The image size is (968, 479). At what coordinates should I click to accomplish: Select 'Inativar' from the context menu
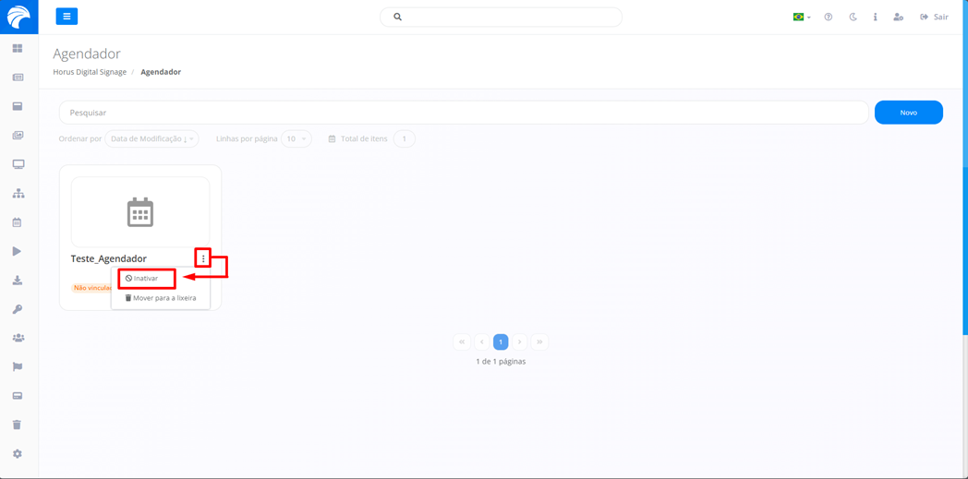click(x=146, y=278)
